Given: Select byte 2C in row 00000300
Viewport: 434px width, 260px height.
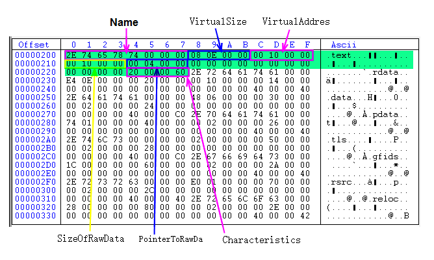Looking at the screenshot, I should pos(149,190).
